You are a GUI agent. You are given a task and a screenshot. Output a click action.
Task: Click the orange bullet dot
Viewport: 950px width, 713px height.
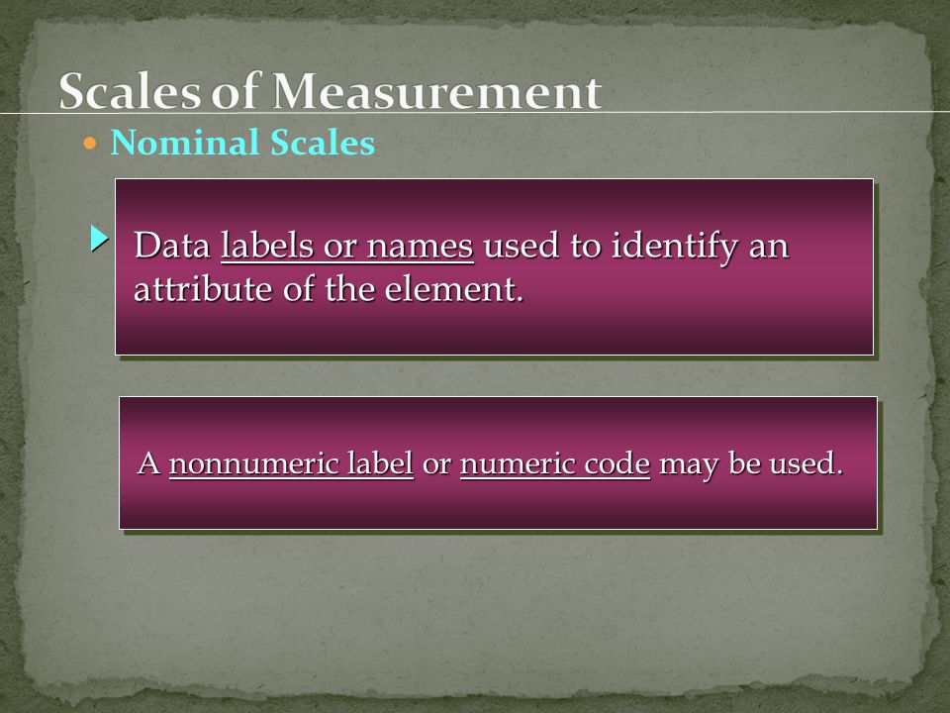[90, 144]
